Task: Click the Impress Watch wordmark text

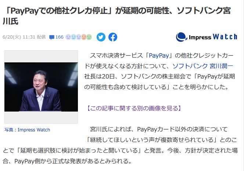Action: click(x=213, y=37)
